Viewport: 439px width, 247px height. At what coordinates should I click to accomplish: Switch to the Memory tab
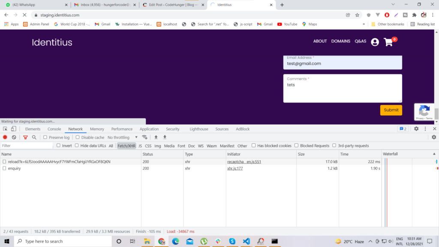point(97,129)
